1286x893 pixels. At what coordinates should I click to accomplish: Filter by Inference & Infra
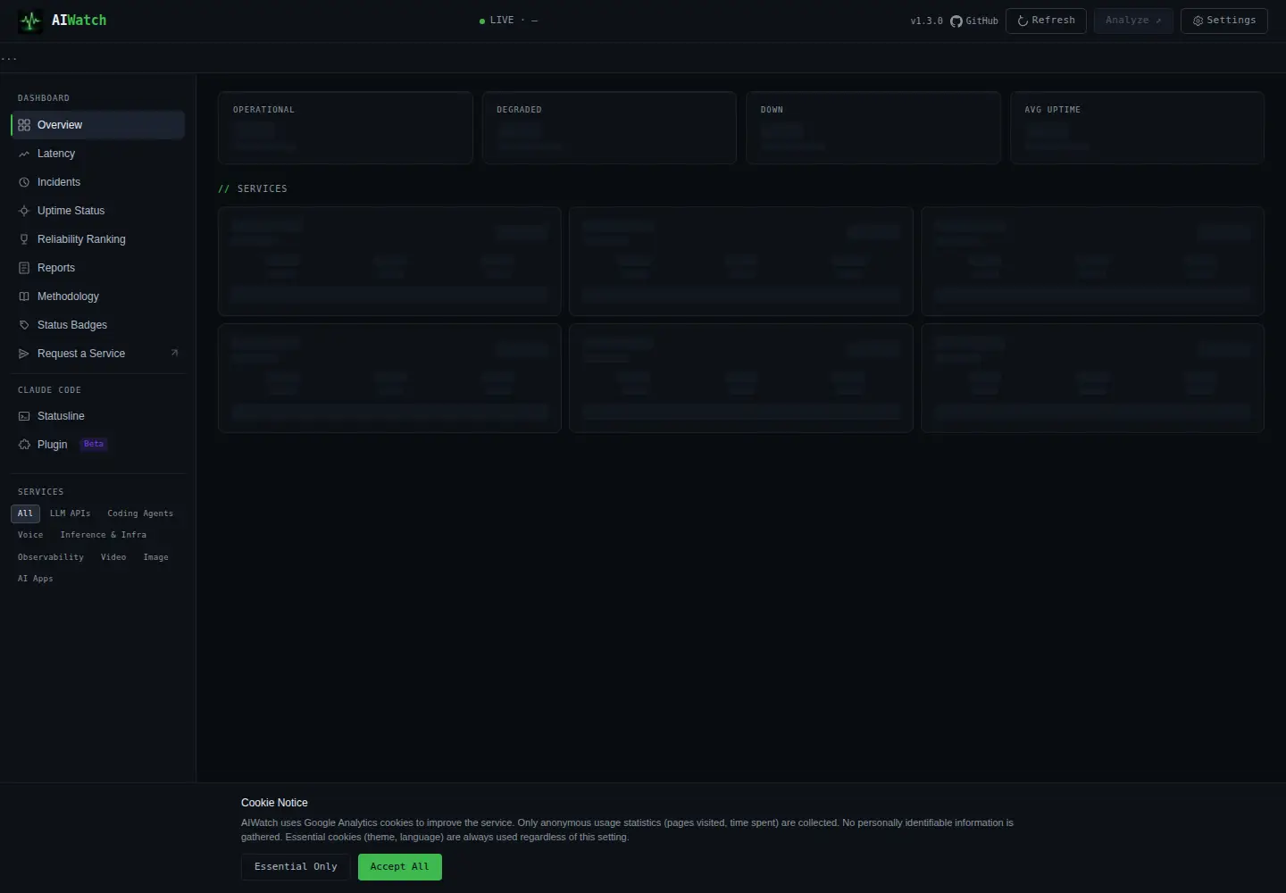[x=104, y=535]
